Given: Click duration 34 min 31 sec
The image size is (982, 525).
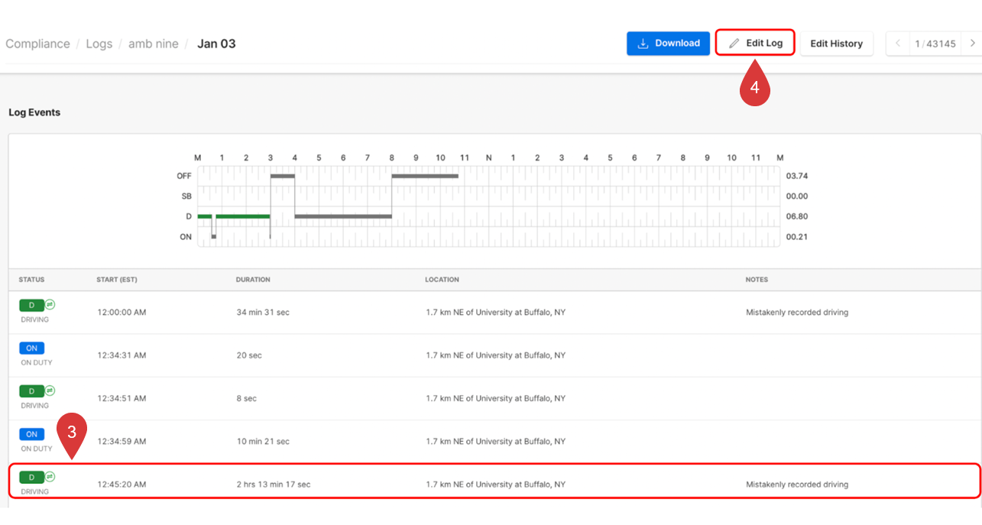Looking at the screenshot, I should click(263, 313).
